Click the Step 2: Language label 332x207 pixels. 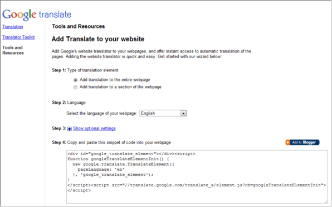[69, 103]
